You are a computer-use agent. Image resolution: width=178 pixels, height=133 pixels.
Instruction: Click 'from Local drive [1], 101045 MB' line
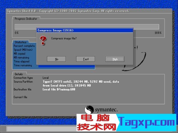(67, 85)
